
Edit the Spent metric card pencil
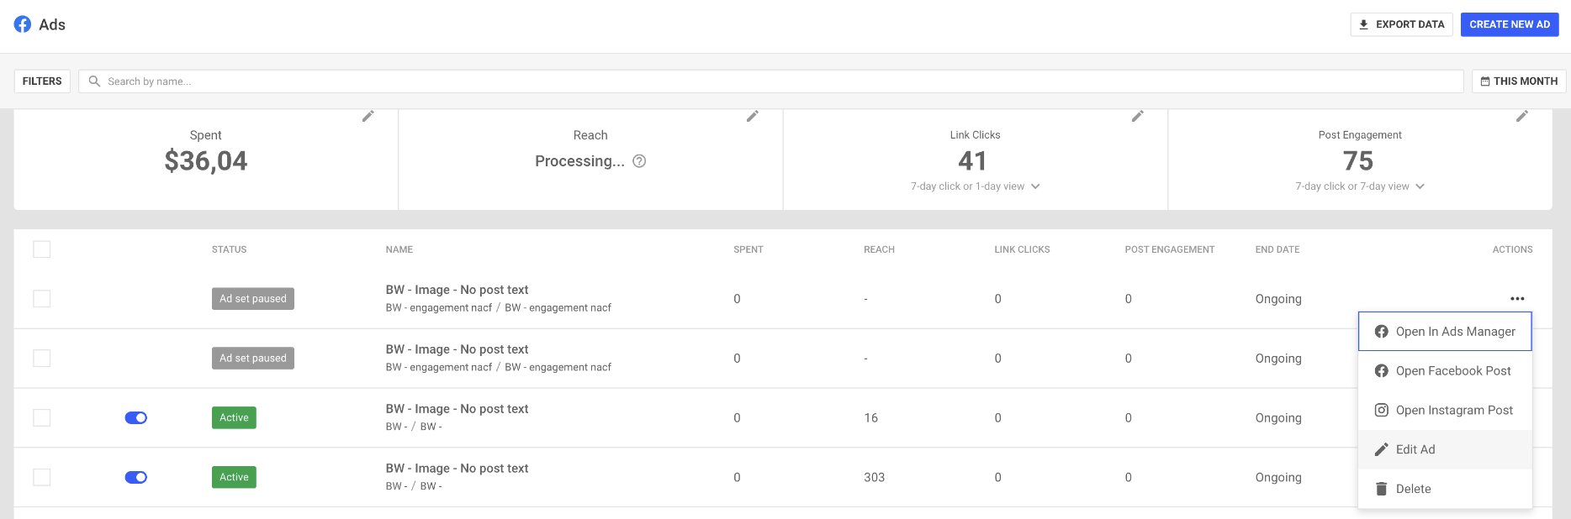tap(368, 116)
